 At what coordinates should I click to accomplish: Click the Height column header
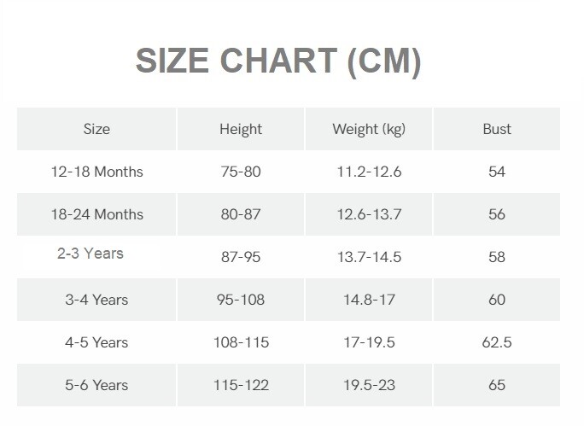(x=241, y=129)
